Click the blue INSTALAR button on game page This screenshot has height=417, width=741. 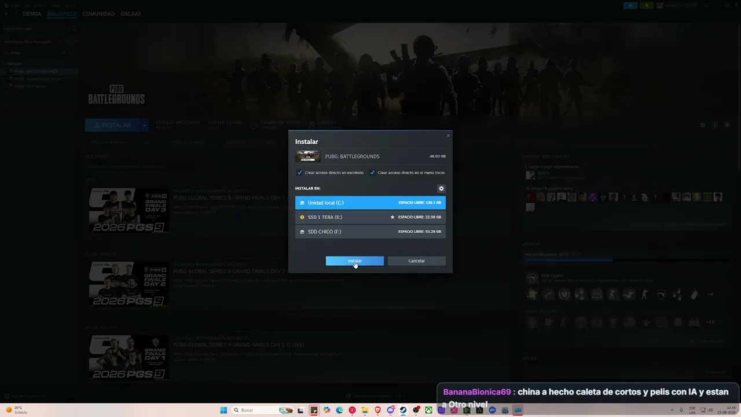point(112,125)
